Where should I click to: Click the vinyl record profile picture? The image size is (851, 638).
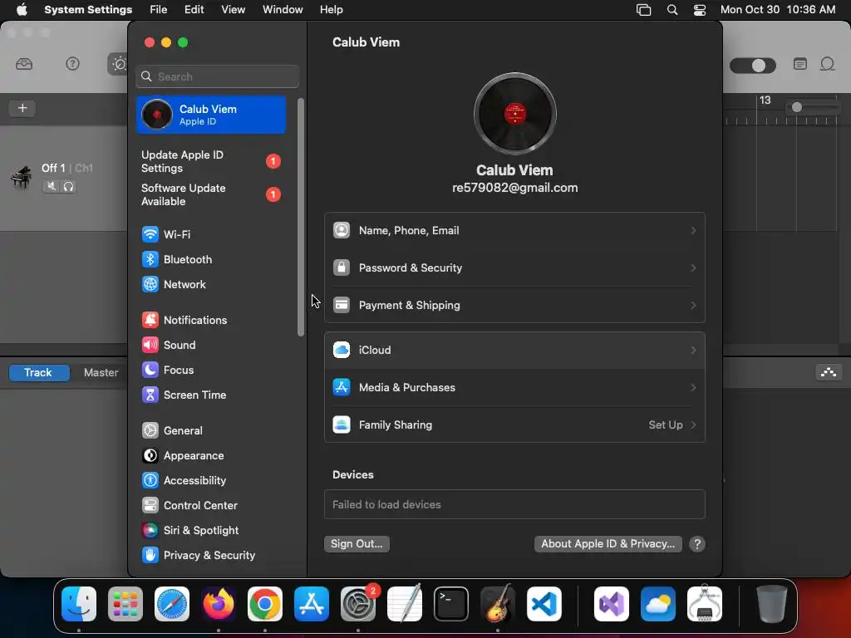(x=514, y=114)
